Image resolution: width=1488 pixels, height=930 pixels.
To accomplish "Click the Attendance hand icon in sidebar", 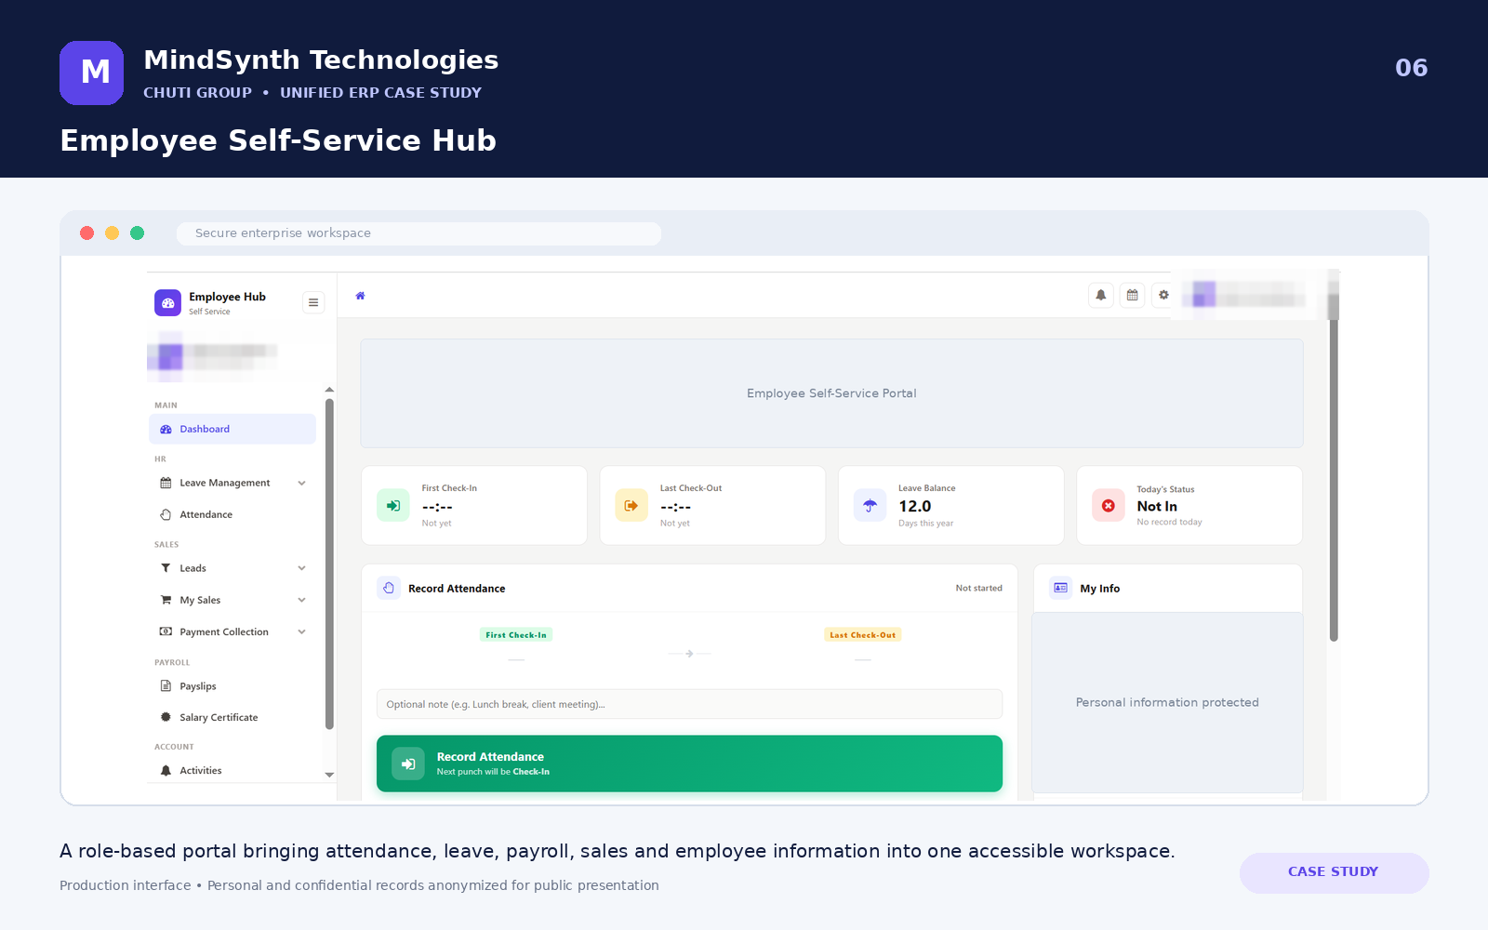I will pyautogui.click(x=166, y=515).
